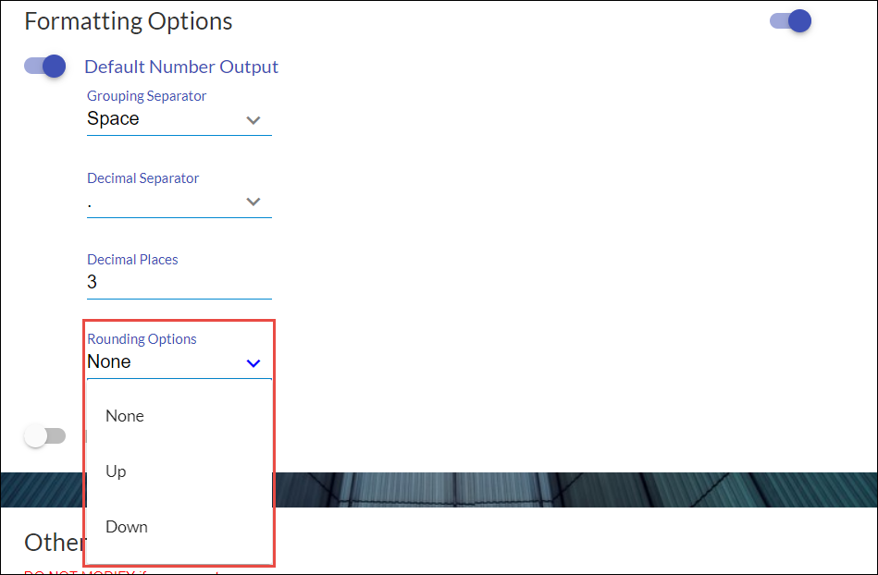Image resolution: width=878 pixels, height=575 pixels.
Task: Click the blue Rounding Options chevron
Action: tap(254, 363)
